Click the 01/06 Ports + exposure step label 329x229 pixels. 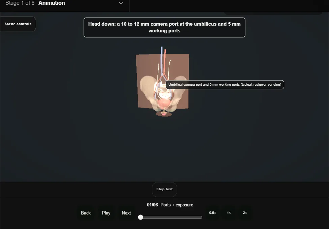[x=170, y=205]
